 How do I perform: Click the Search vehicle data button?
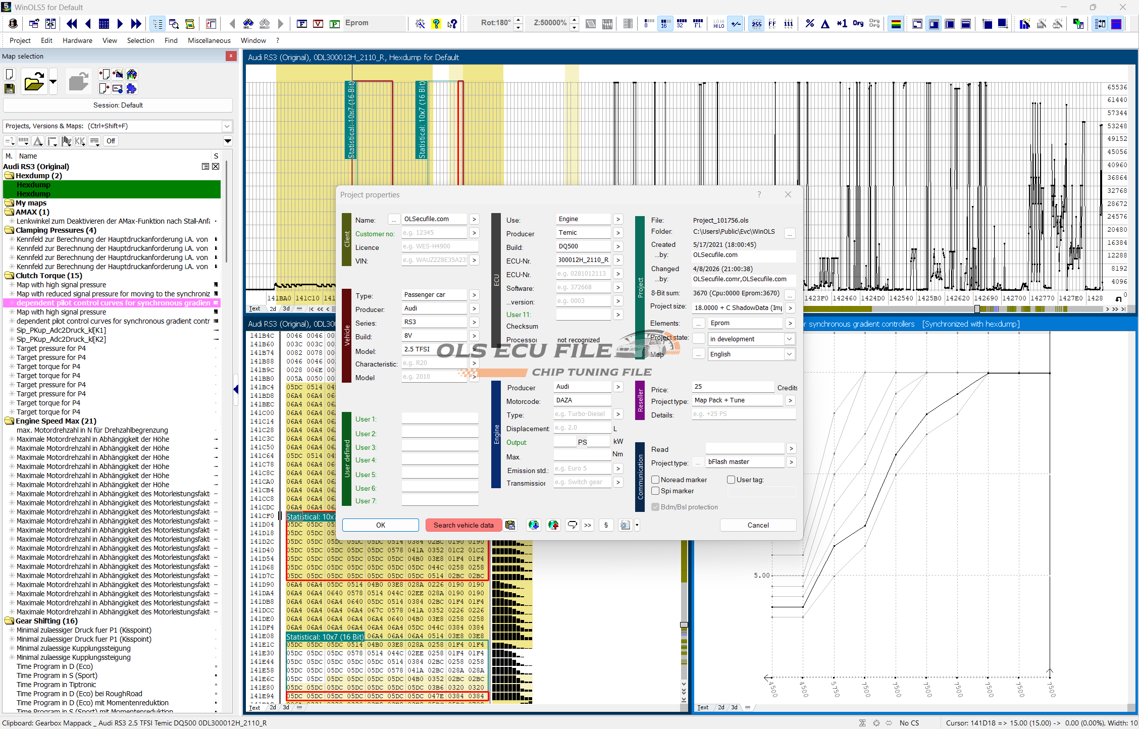point(463,525)
